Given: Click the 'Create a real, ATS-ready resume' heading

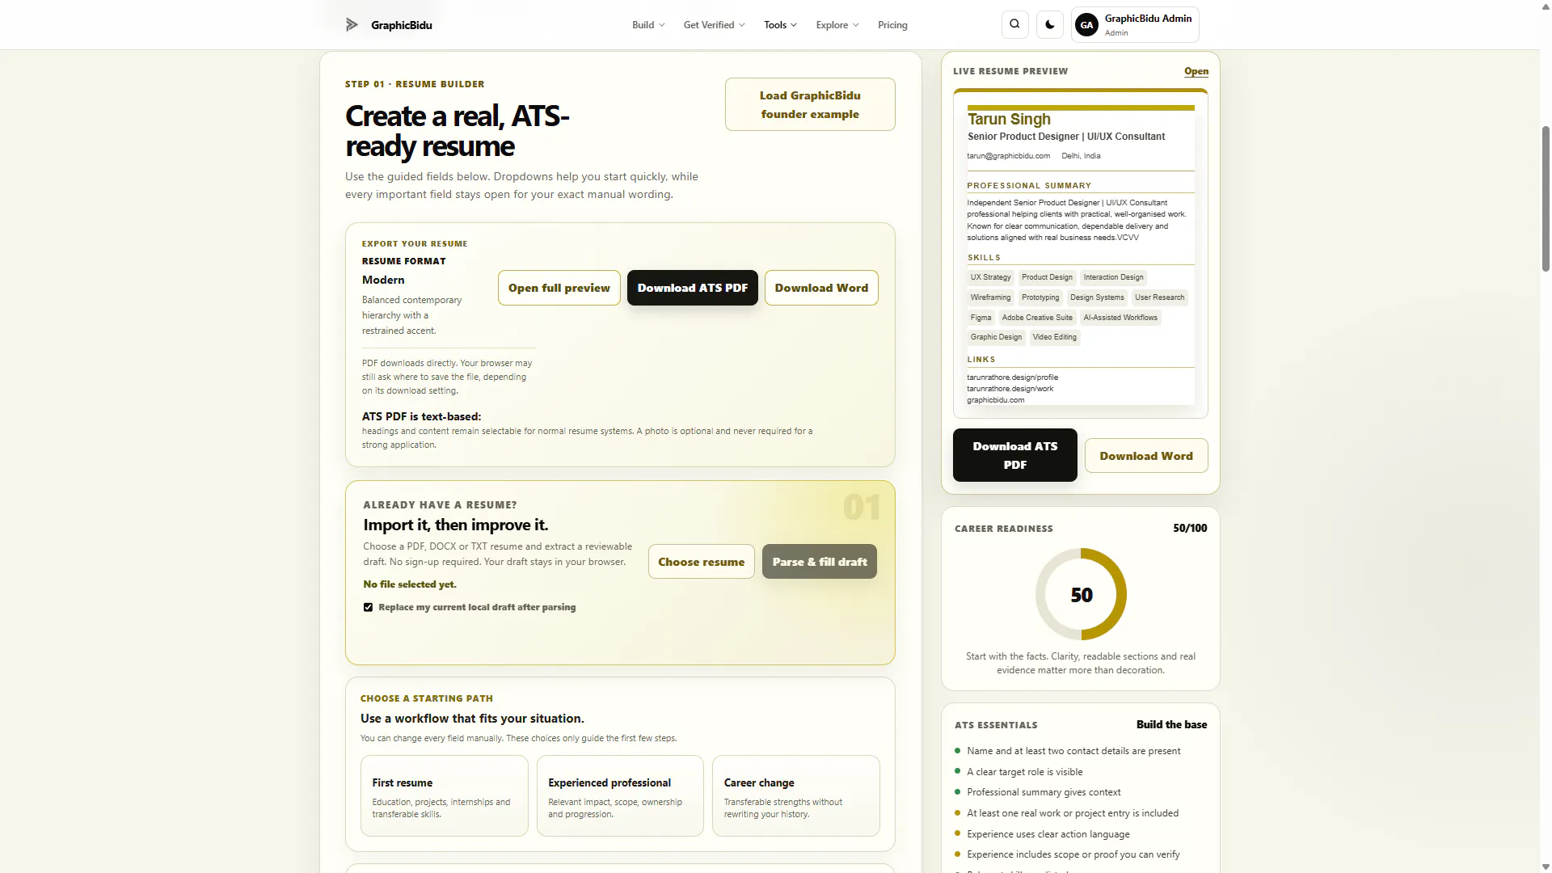Looking at the screenshot, I should click(458, 131).
